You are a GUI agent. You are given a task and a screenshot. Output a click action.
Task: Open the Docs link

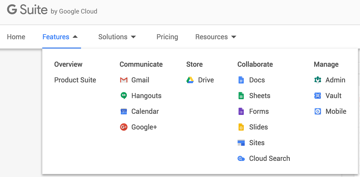click(x=257, y=80)
